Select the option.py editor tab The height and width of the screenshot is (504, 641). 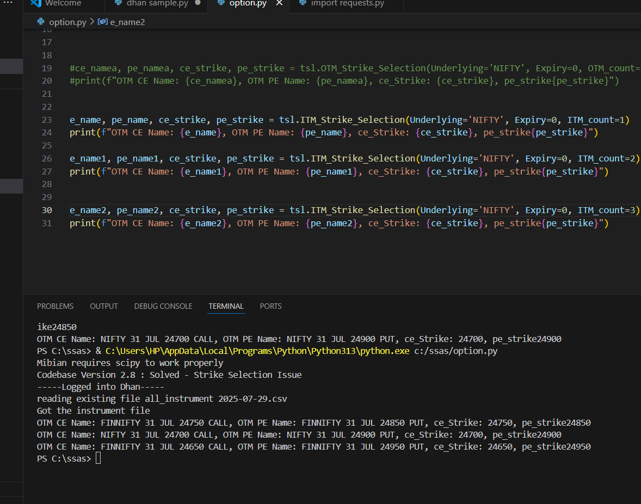tap(248, 3)
